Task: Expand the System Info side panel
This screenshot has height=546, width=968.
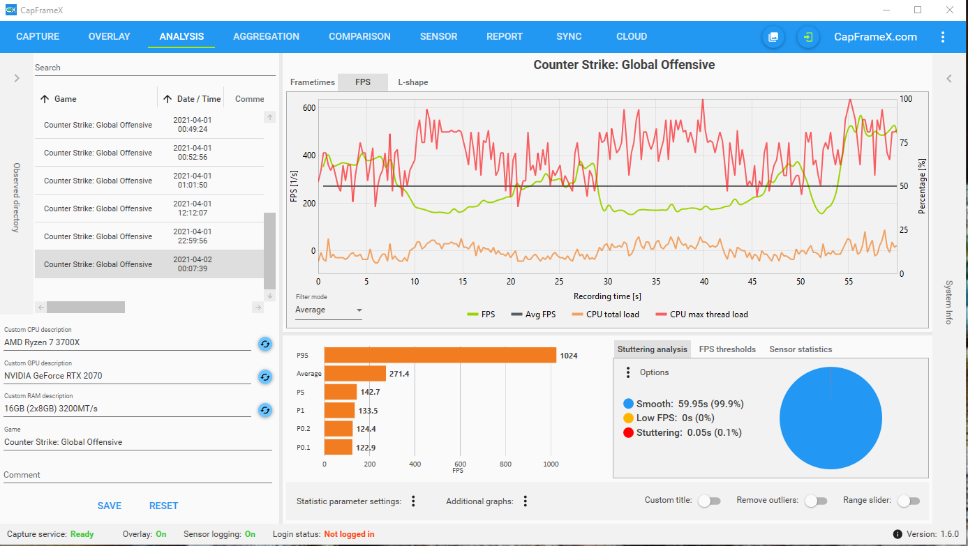Action: pyautogui.click(x=949, y=78)
